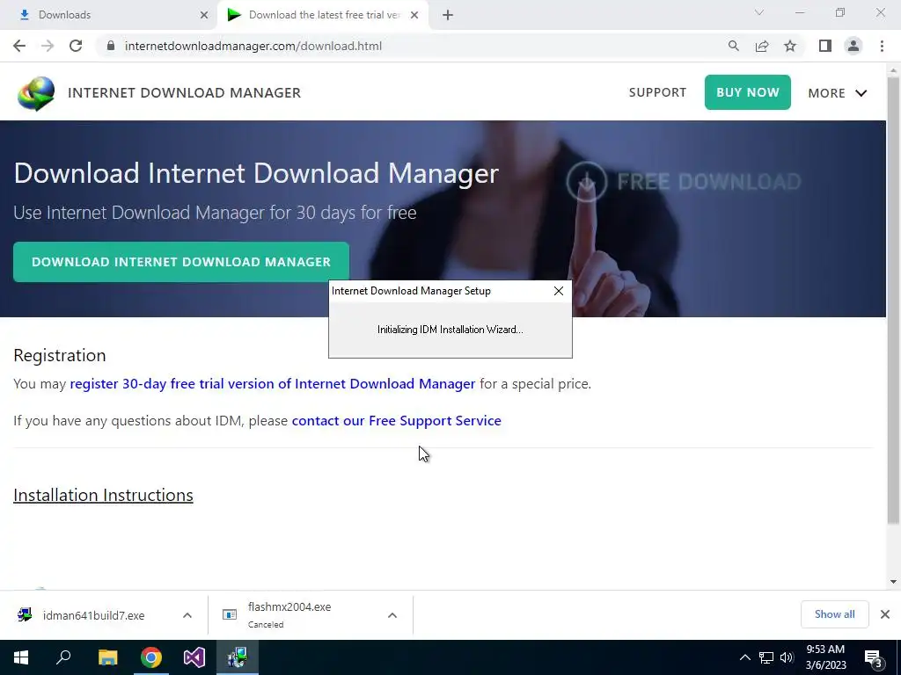901x675 pixels.
Task: Close the IDM download page tab
Action: pyautogui.click(x=414, y=15)
